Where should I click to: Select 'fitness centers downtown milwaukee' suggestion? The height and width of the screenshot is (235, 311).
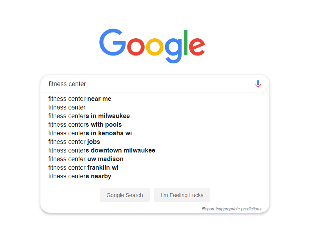click(x=102, y=150)
